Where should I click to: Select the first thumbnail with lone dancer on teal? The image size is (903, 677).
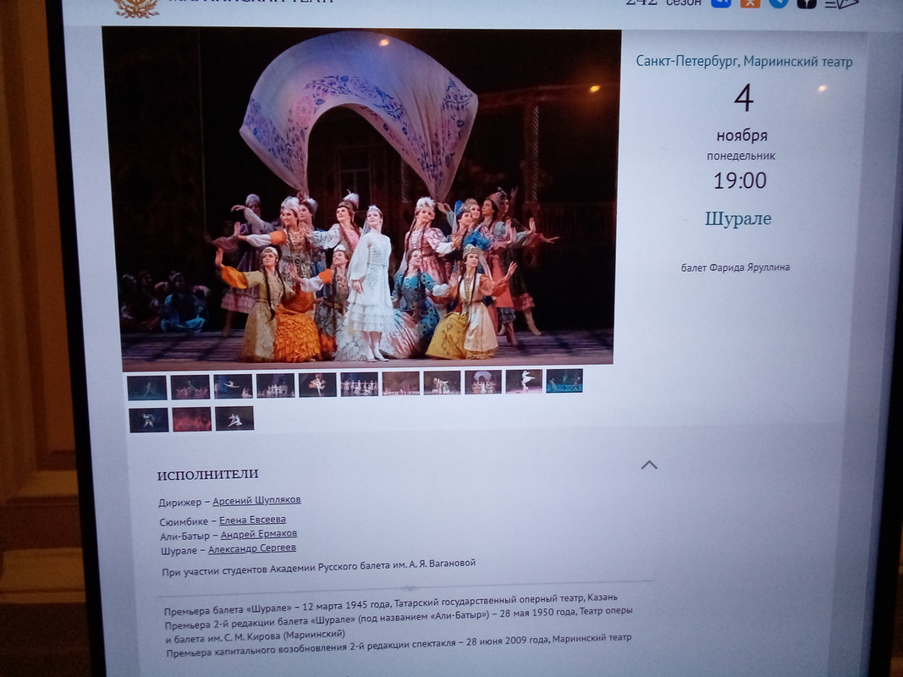click(x=147, y=388)
